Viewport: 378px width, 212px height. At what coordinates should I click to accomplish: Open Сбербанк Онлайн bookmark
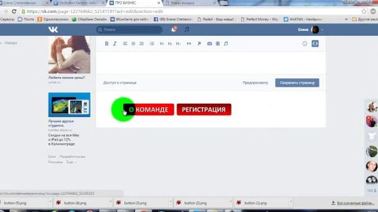(x=89, y=19)
